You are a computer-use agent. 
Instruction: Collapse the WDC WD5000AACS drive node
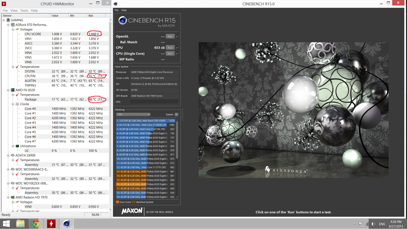click(x=8, y=169)
